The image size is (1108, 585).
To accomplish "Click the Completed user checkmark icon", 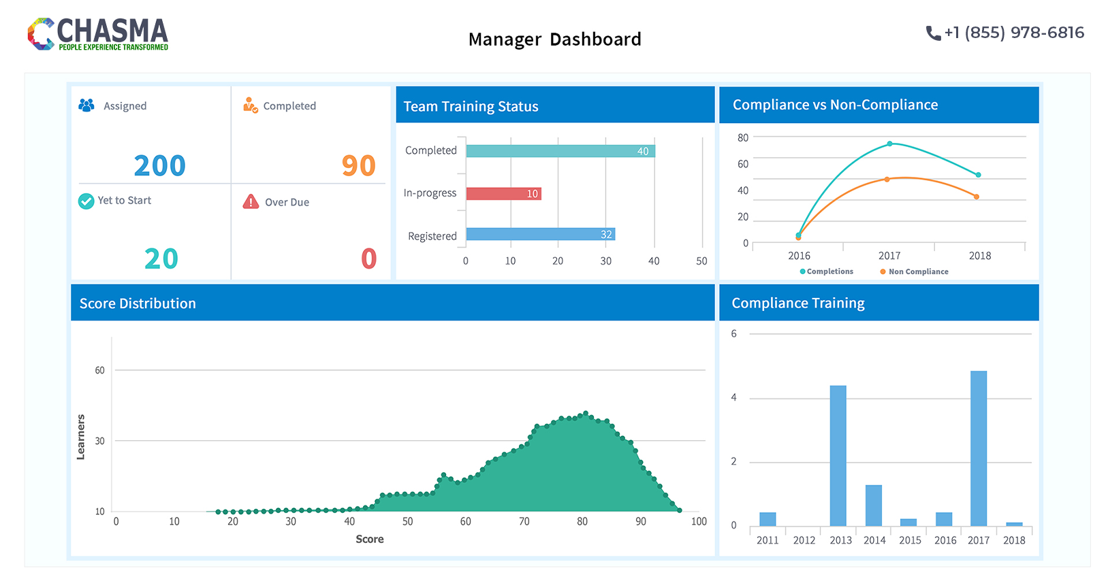I will click(251, 105).
